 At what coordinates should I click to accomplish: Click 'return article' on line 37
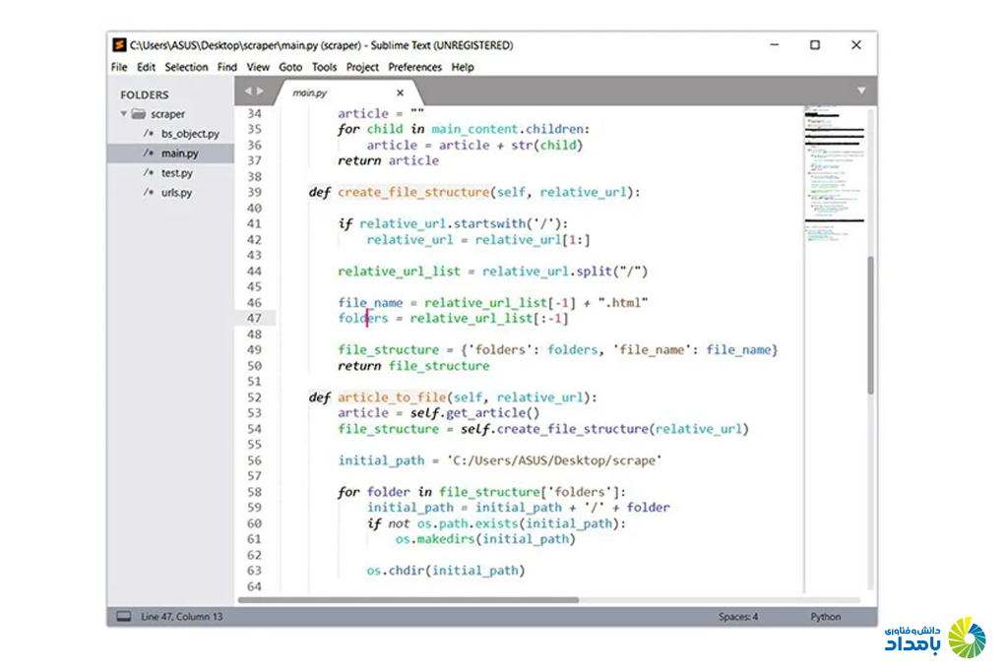388,160
